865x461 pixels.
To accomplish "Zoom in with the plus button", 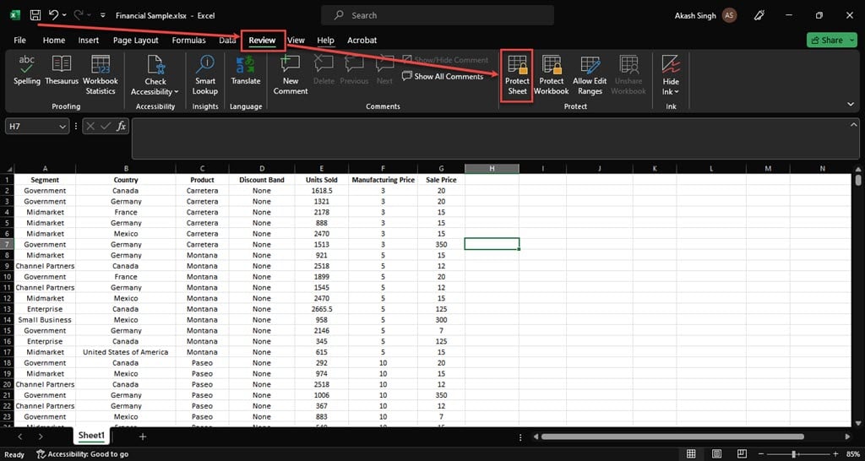I will point(837,454).
